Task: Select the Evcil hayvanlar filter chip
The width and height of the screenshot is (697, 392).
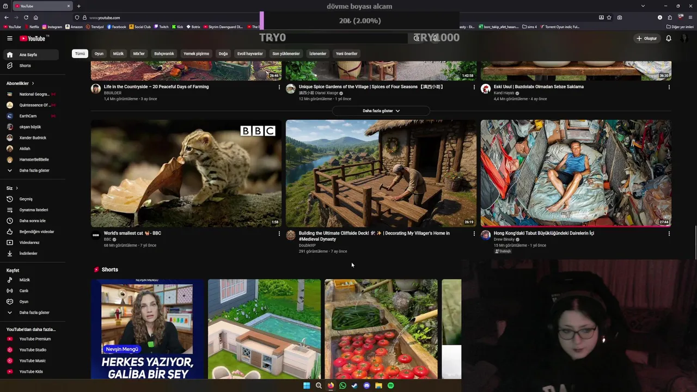Action: click(x=250, y=53)
